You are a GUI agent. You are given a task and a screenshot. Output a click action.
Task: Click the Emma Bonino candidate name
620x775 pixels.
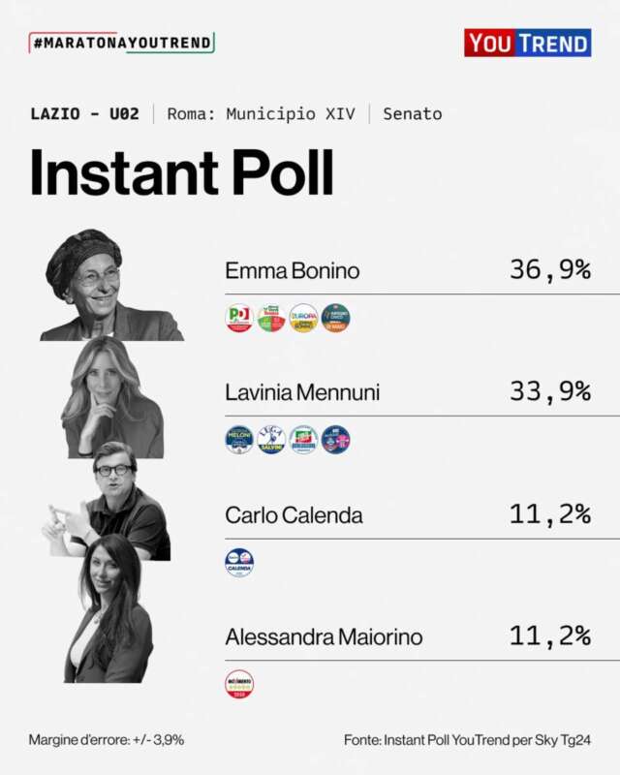tap(292, 271)
